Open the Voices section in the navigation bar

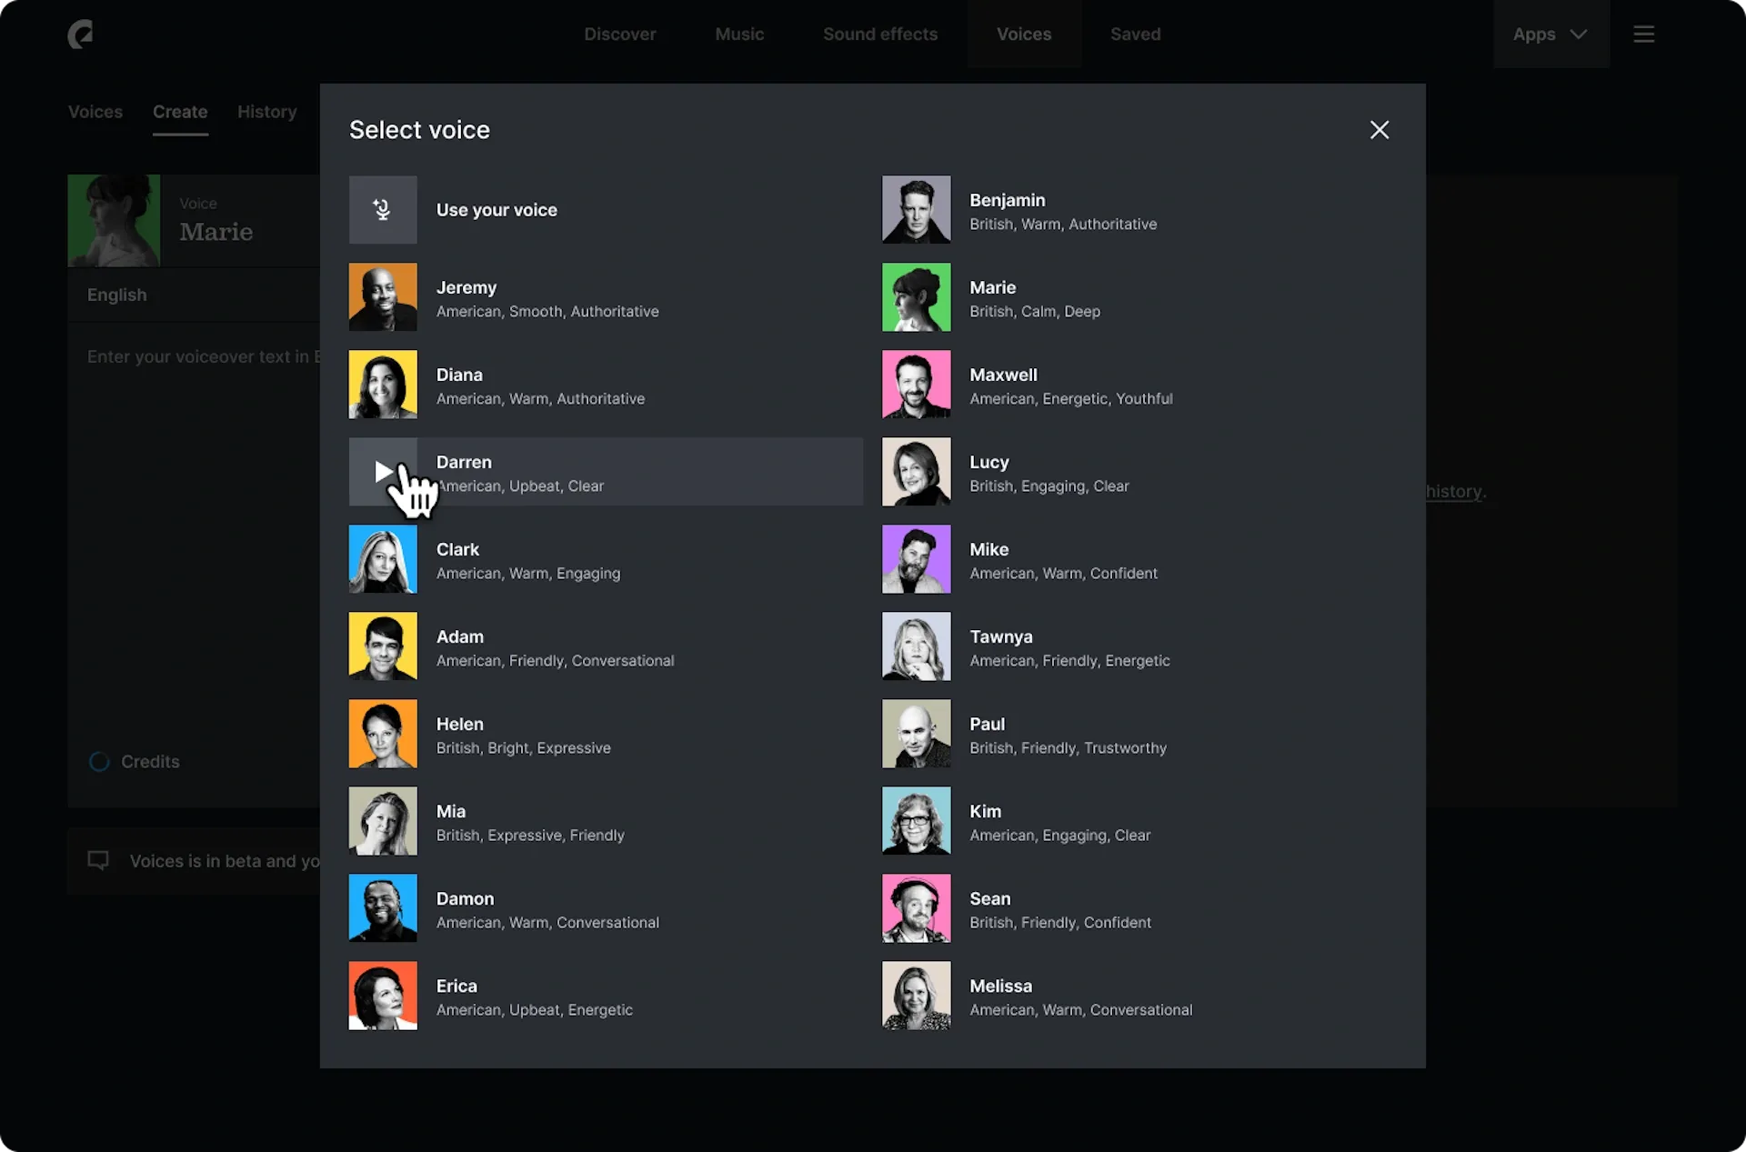[x=1024, y=34]
